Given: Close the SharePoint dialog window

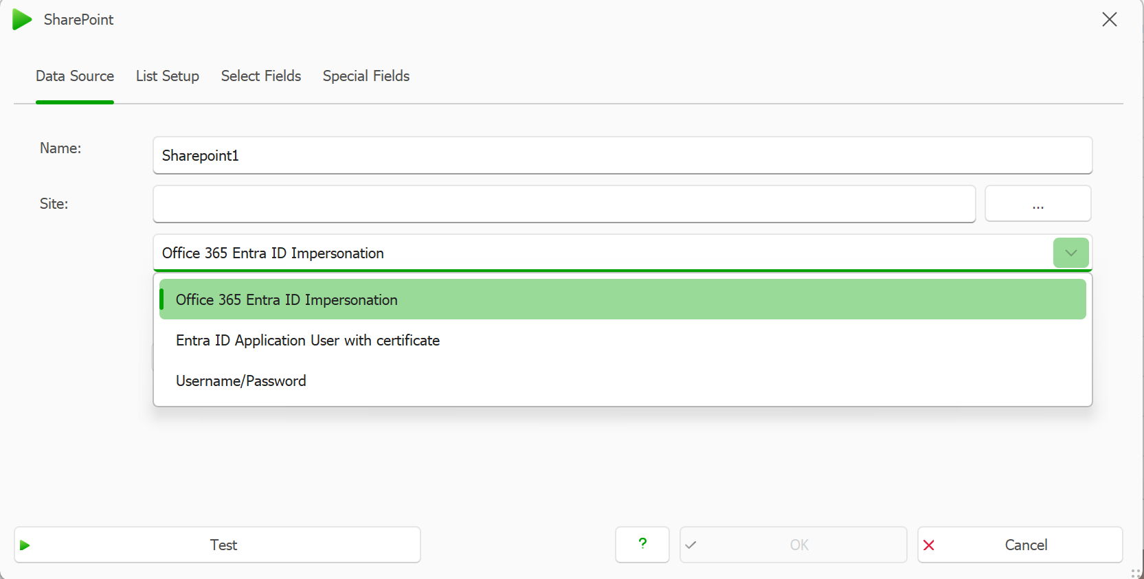Looking at the screenshot, I should (x=1109, y=19).
